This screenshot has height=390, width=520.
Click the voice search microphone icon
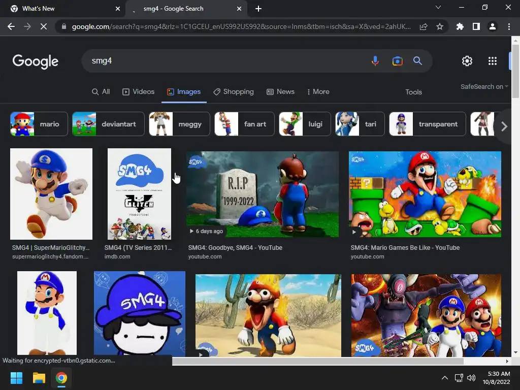point(375,61)
